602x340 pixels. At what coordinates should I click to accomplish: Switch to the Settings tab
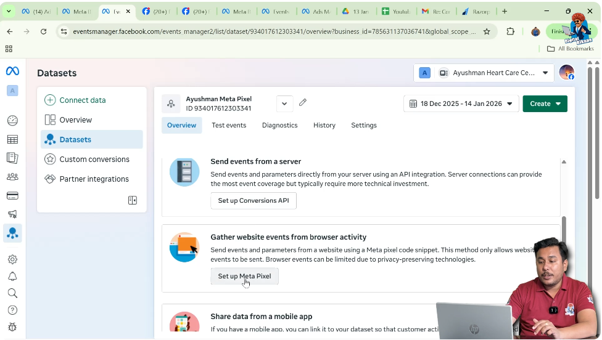coord(363,125)
